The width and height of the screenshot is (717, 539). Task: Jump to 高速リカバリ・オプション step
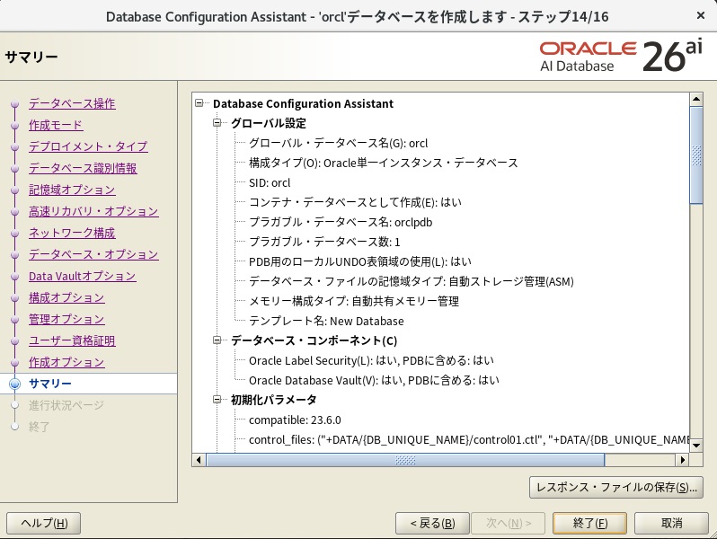(93, 211)
